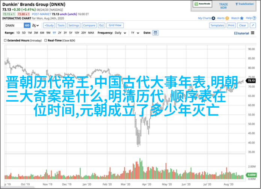Open the chart type dropdown icon
Image resolution: width=261 pixels, height=189 pixels.
click(35, 26)
